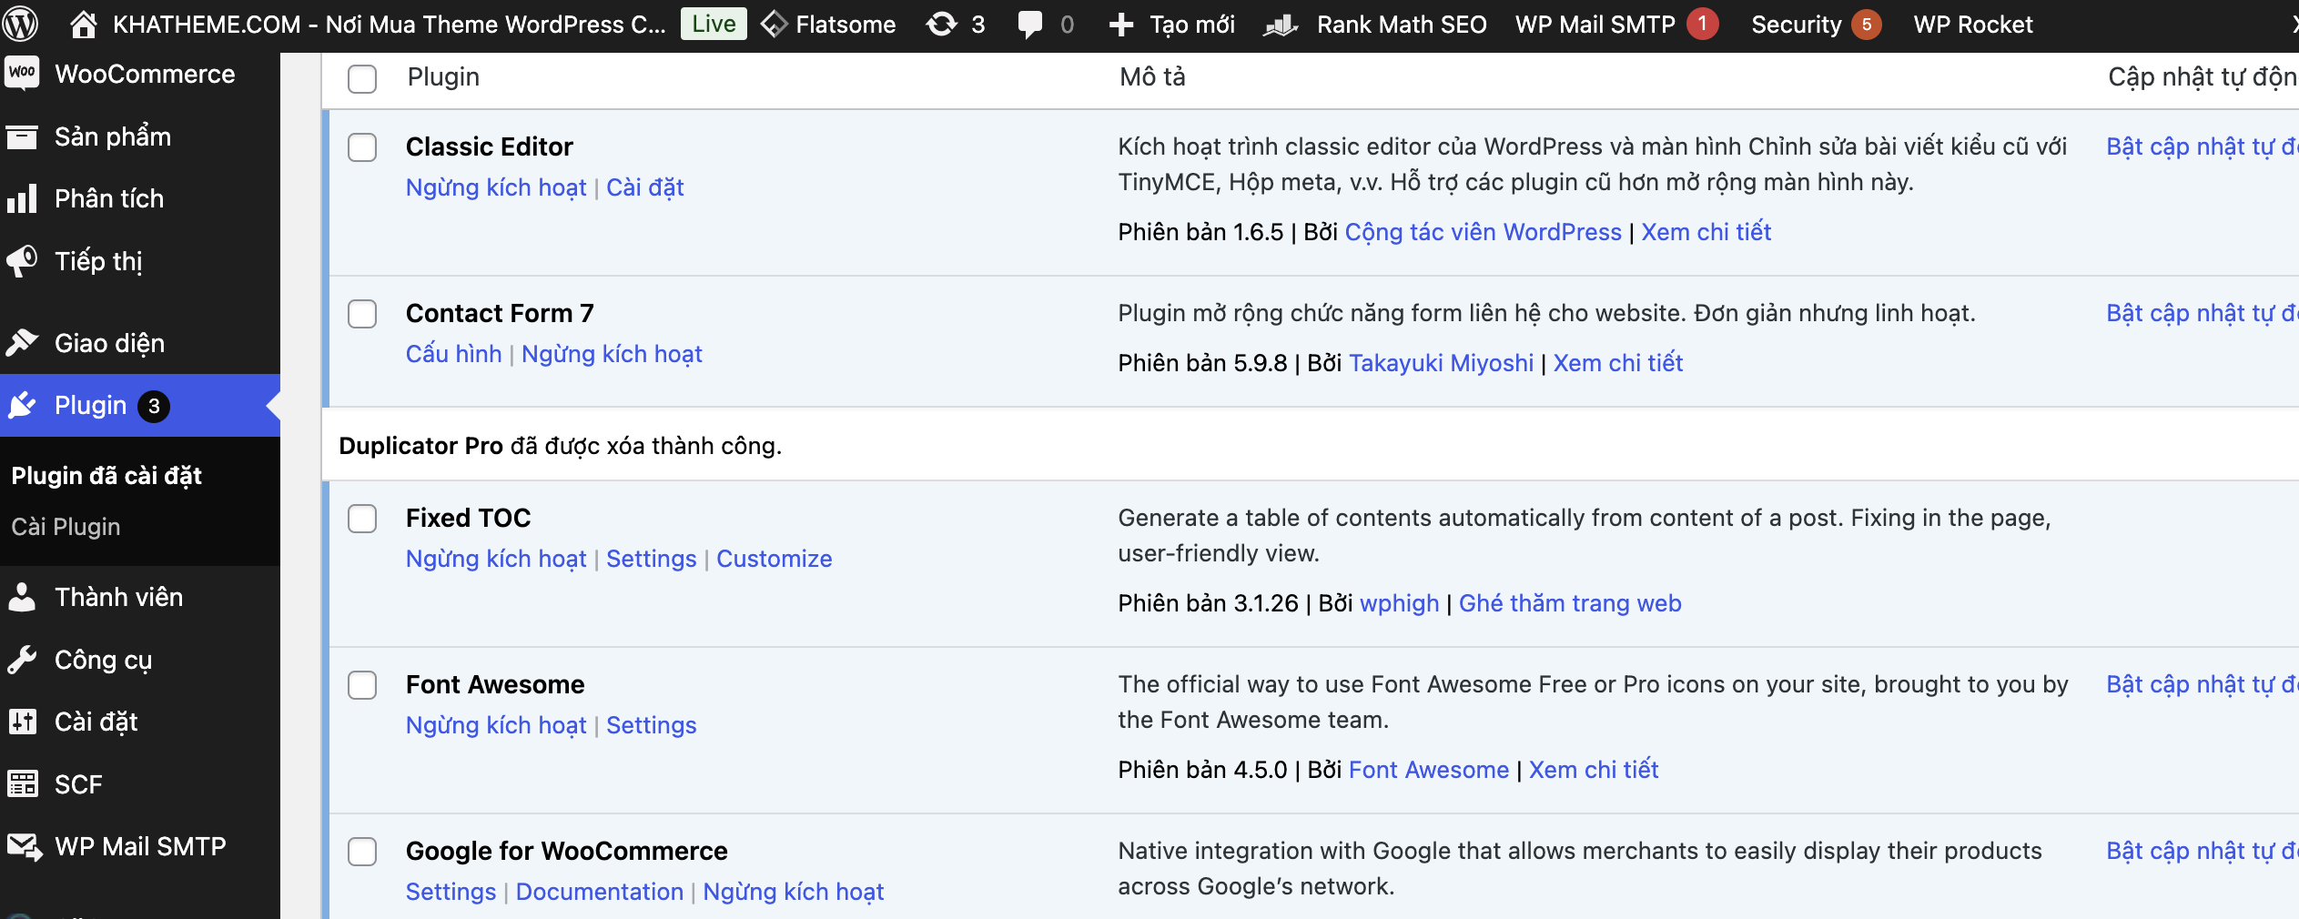Click the Sản phẩm archive icon
Viewport: 2299px width, 919px height.
(22, 136)
